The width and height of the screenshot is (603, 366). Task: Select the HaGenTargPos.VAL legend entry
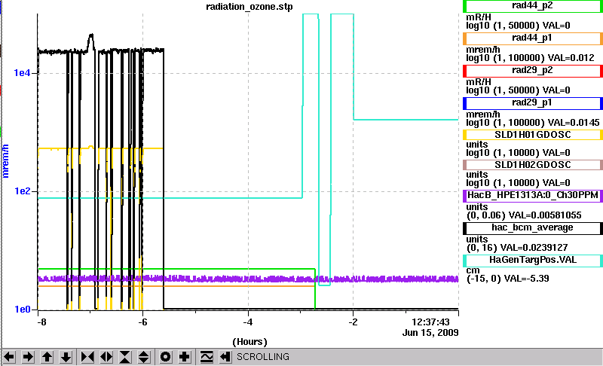point(533,261)
